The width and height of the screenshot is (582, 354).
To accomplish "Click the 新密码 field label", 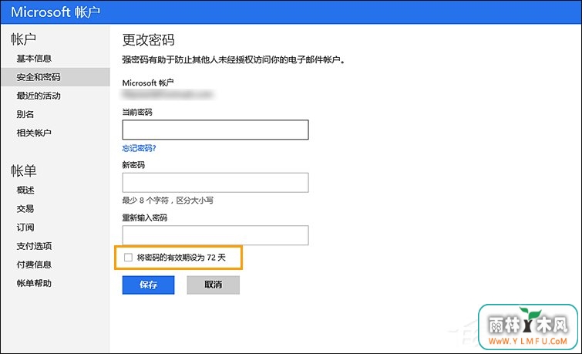I will [133, 164].
